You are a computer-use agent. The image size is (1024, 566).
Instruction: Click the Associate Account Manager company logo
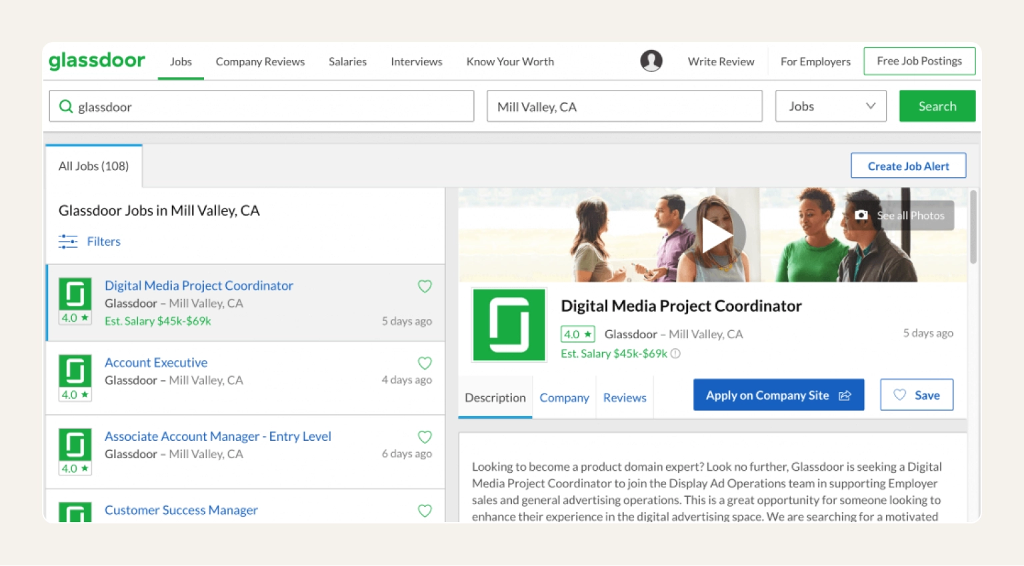(75, 445)
